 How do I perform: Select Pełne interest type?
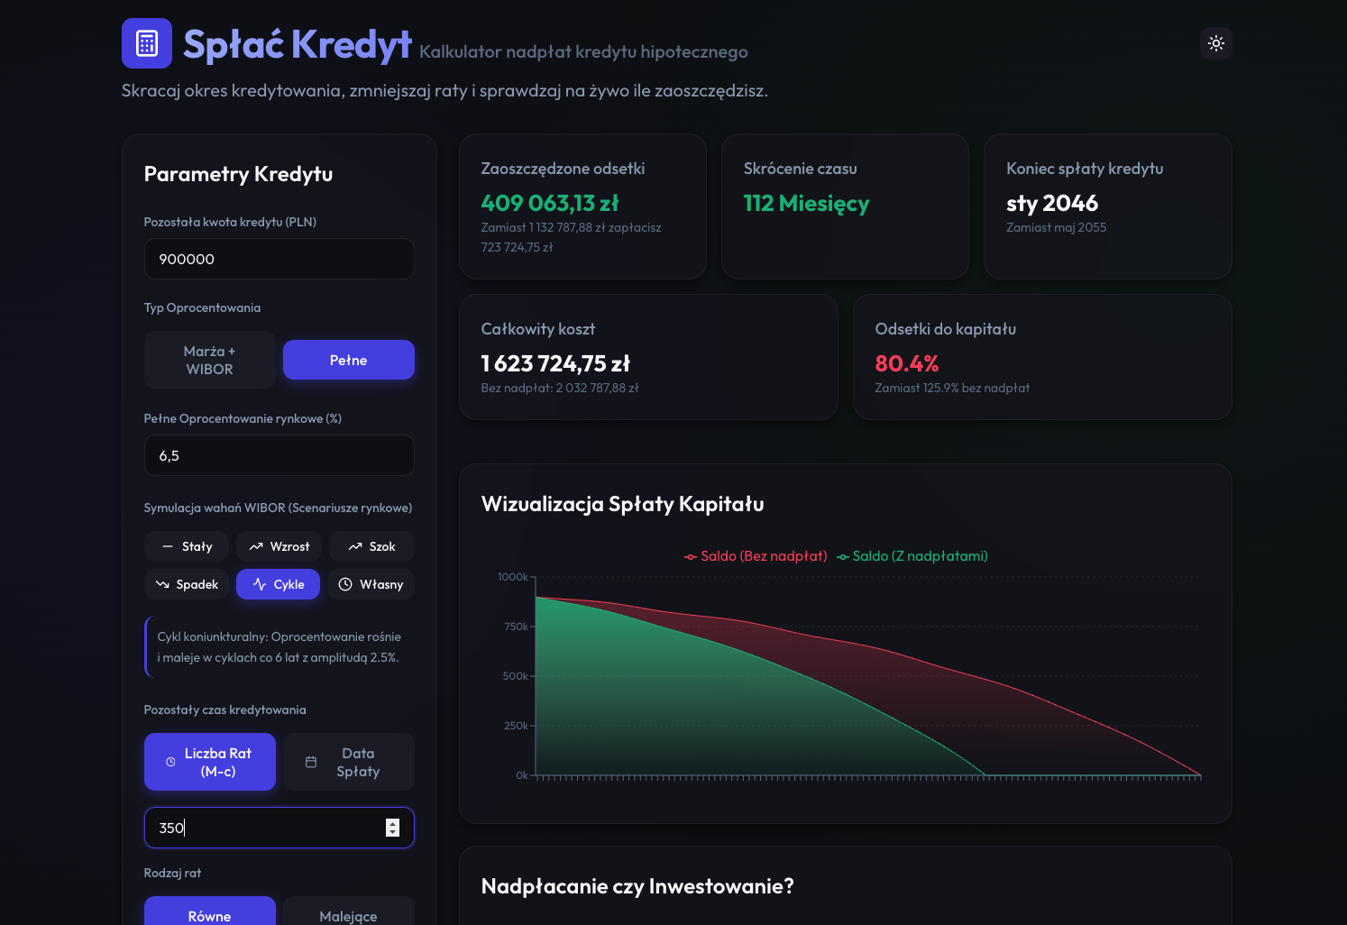pos(348,361)
